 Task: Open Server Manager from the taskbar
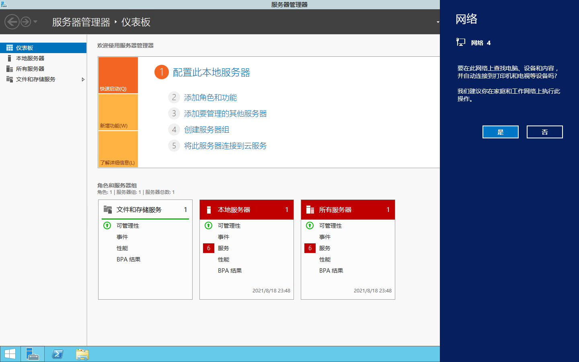pyautogui.click(x=33, y=354)
